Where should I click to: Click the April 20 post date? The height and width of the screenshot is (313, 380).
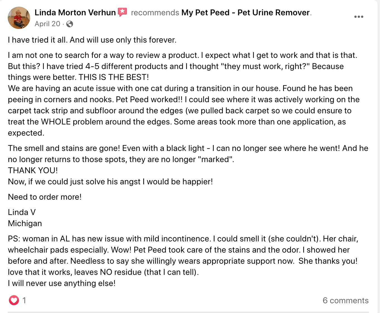pyautogui.click(x=47, y=24)
